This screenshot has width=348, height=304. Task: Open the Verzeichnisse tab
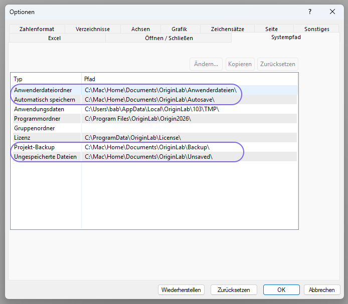[93, 29]
